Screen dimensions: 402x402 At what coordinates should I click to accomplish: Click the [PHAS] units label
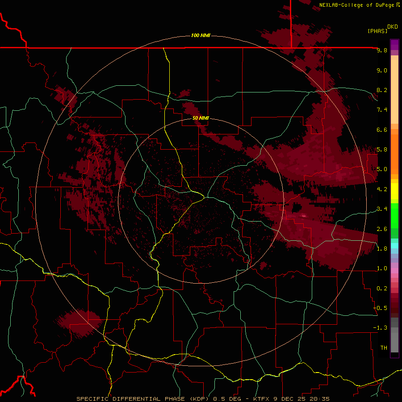coord(377,31)
